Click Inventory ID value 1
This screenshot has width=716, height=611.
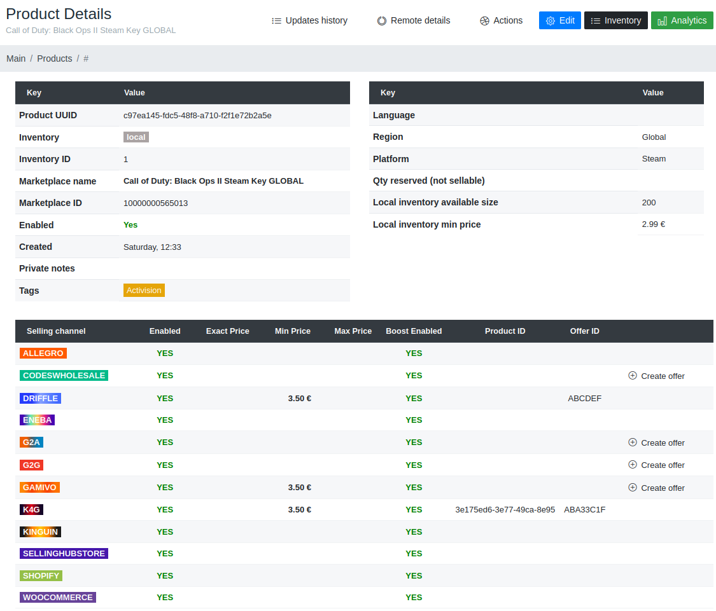point(125,159)
